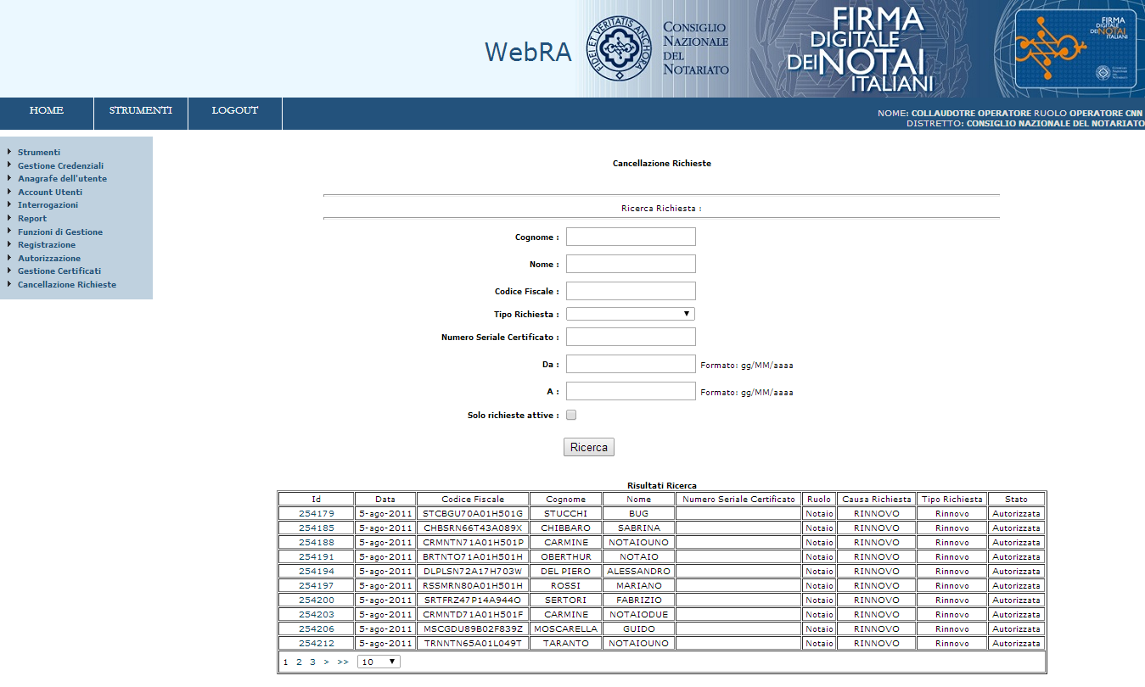Screen dimensions: 1145x687
Task: Click the Causa Richiesta column header
Action: click(x=877, y=499)
